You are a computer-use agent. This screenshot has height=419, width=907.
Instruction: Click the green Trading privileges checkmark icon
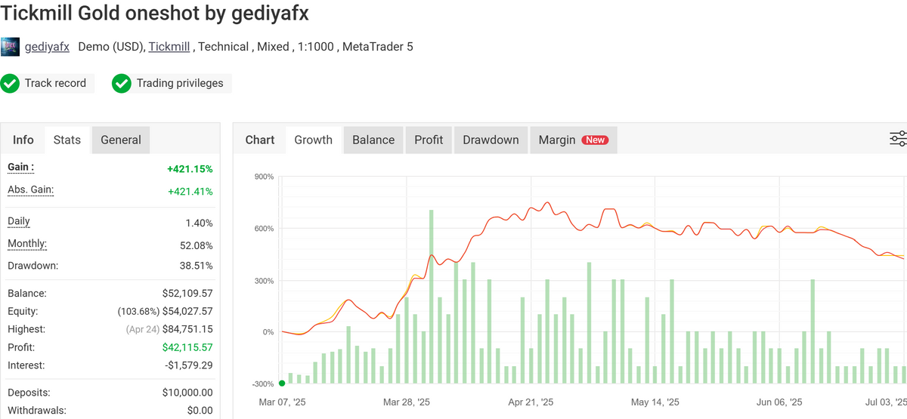pos(122,83)
